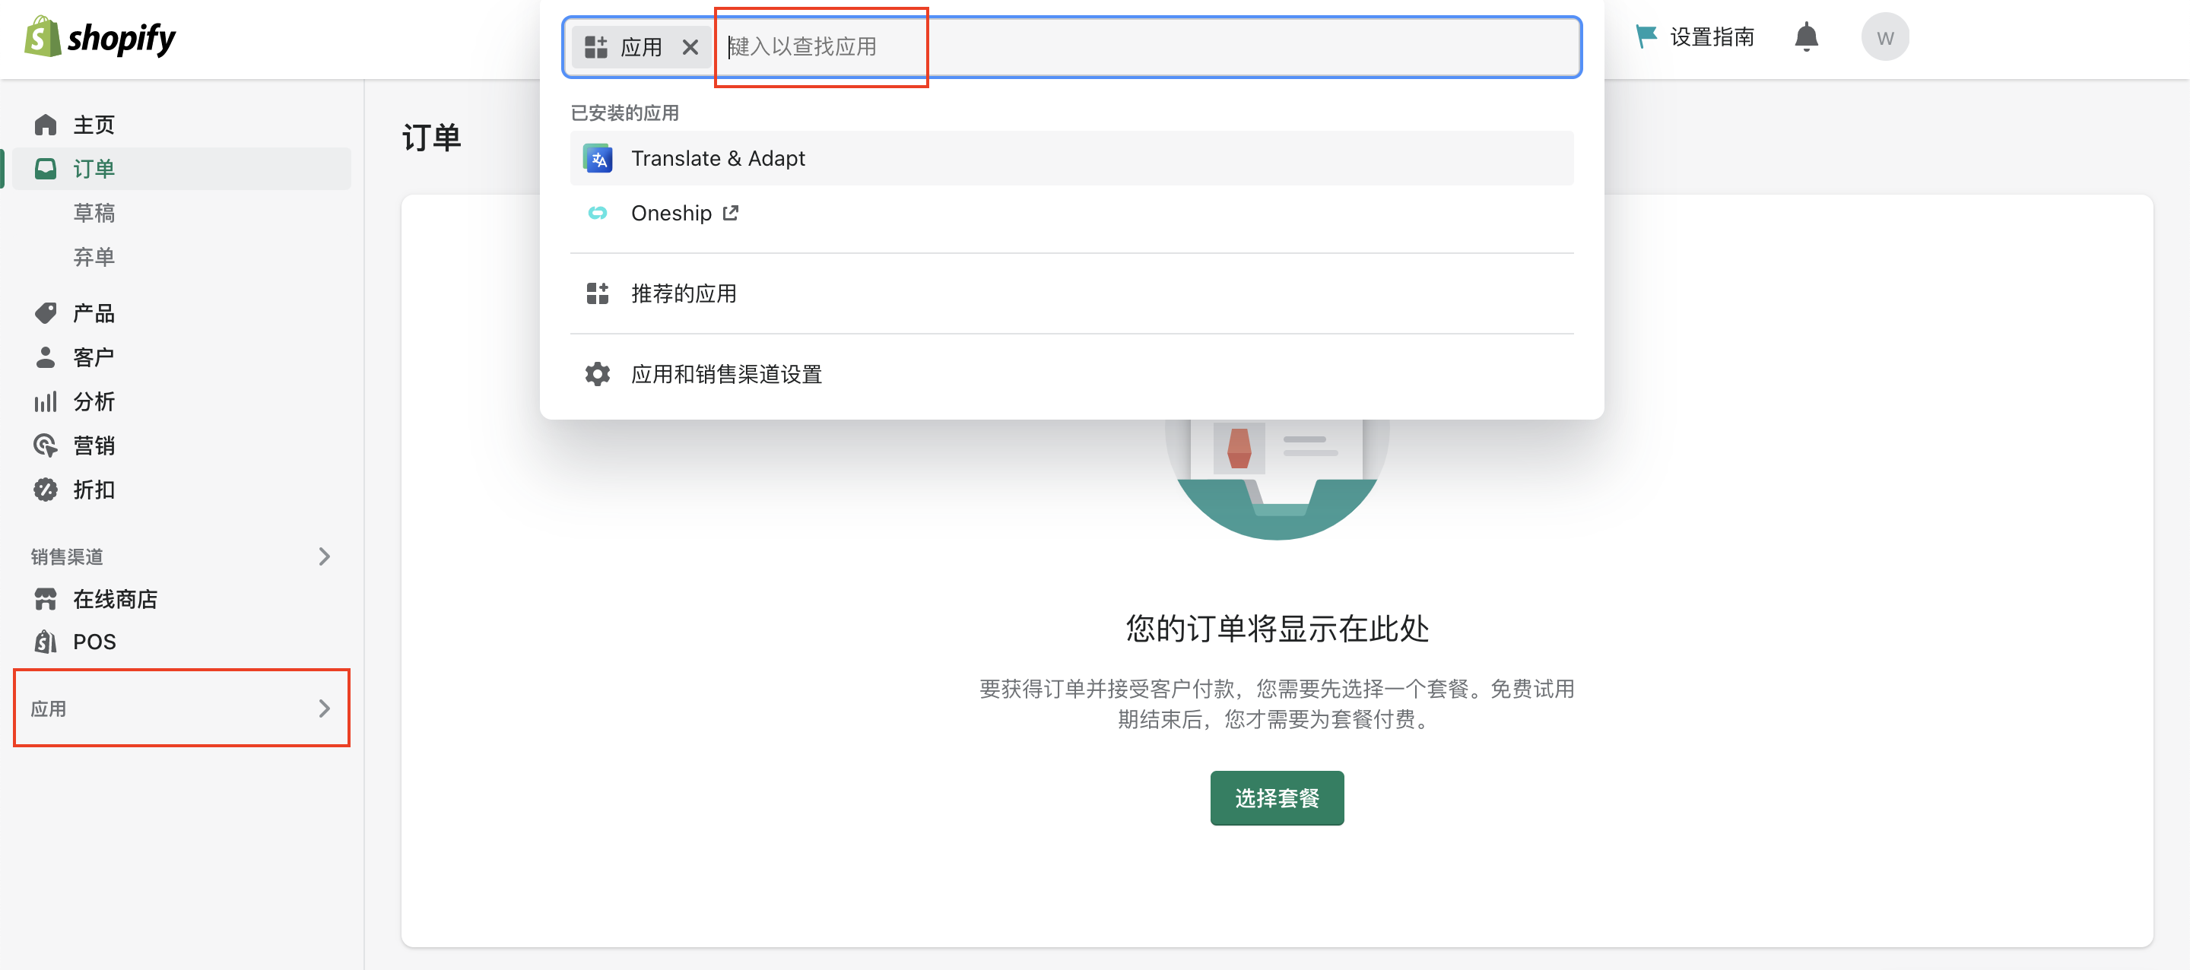This screenshot has width=2190, height=970.
Task: Open 草稿 sub-menu item
Action: coord(94,213)
